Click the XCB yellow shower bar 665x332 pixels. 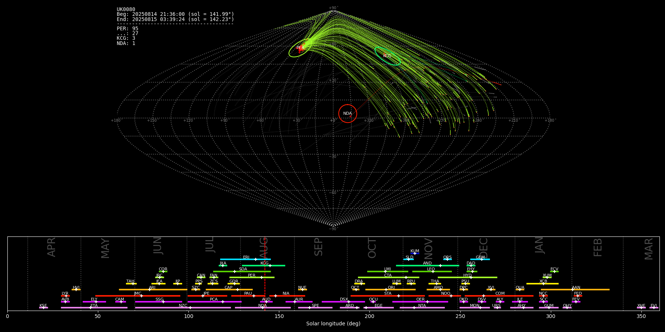[x=542, y=284]
